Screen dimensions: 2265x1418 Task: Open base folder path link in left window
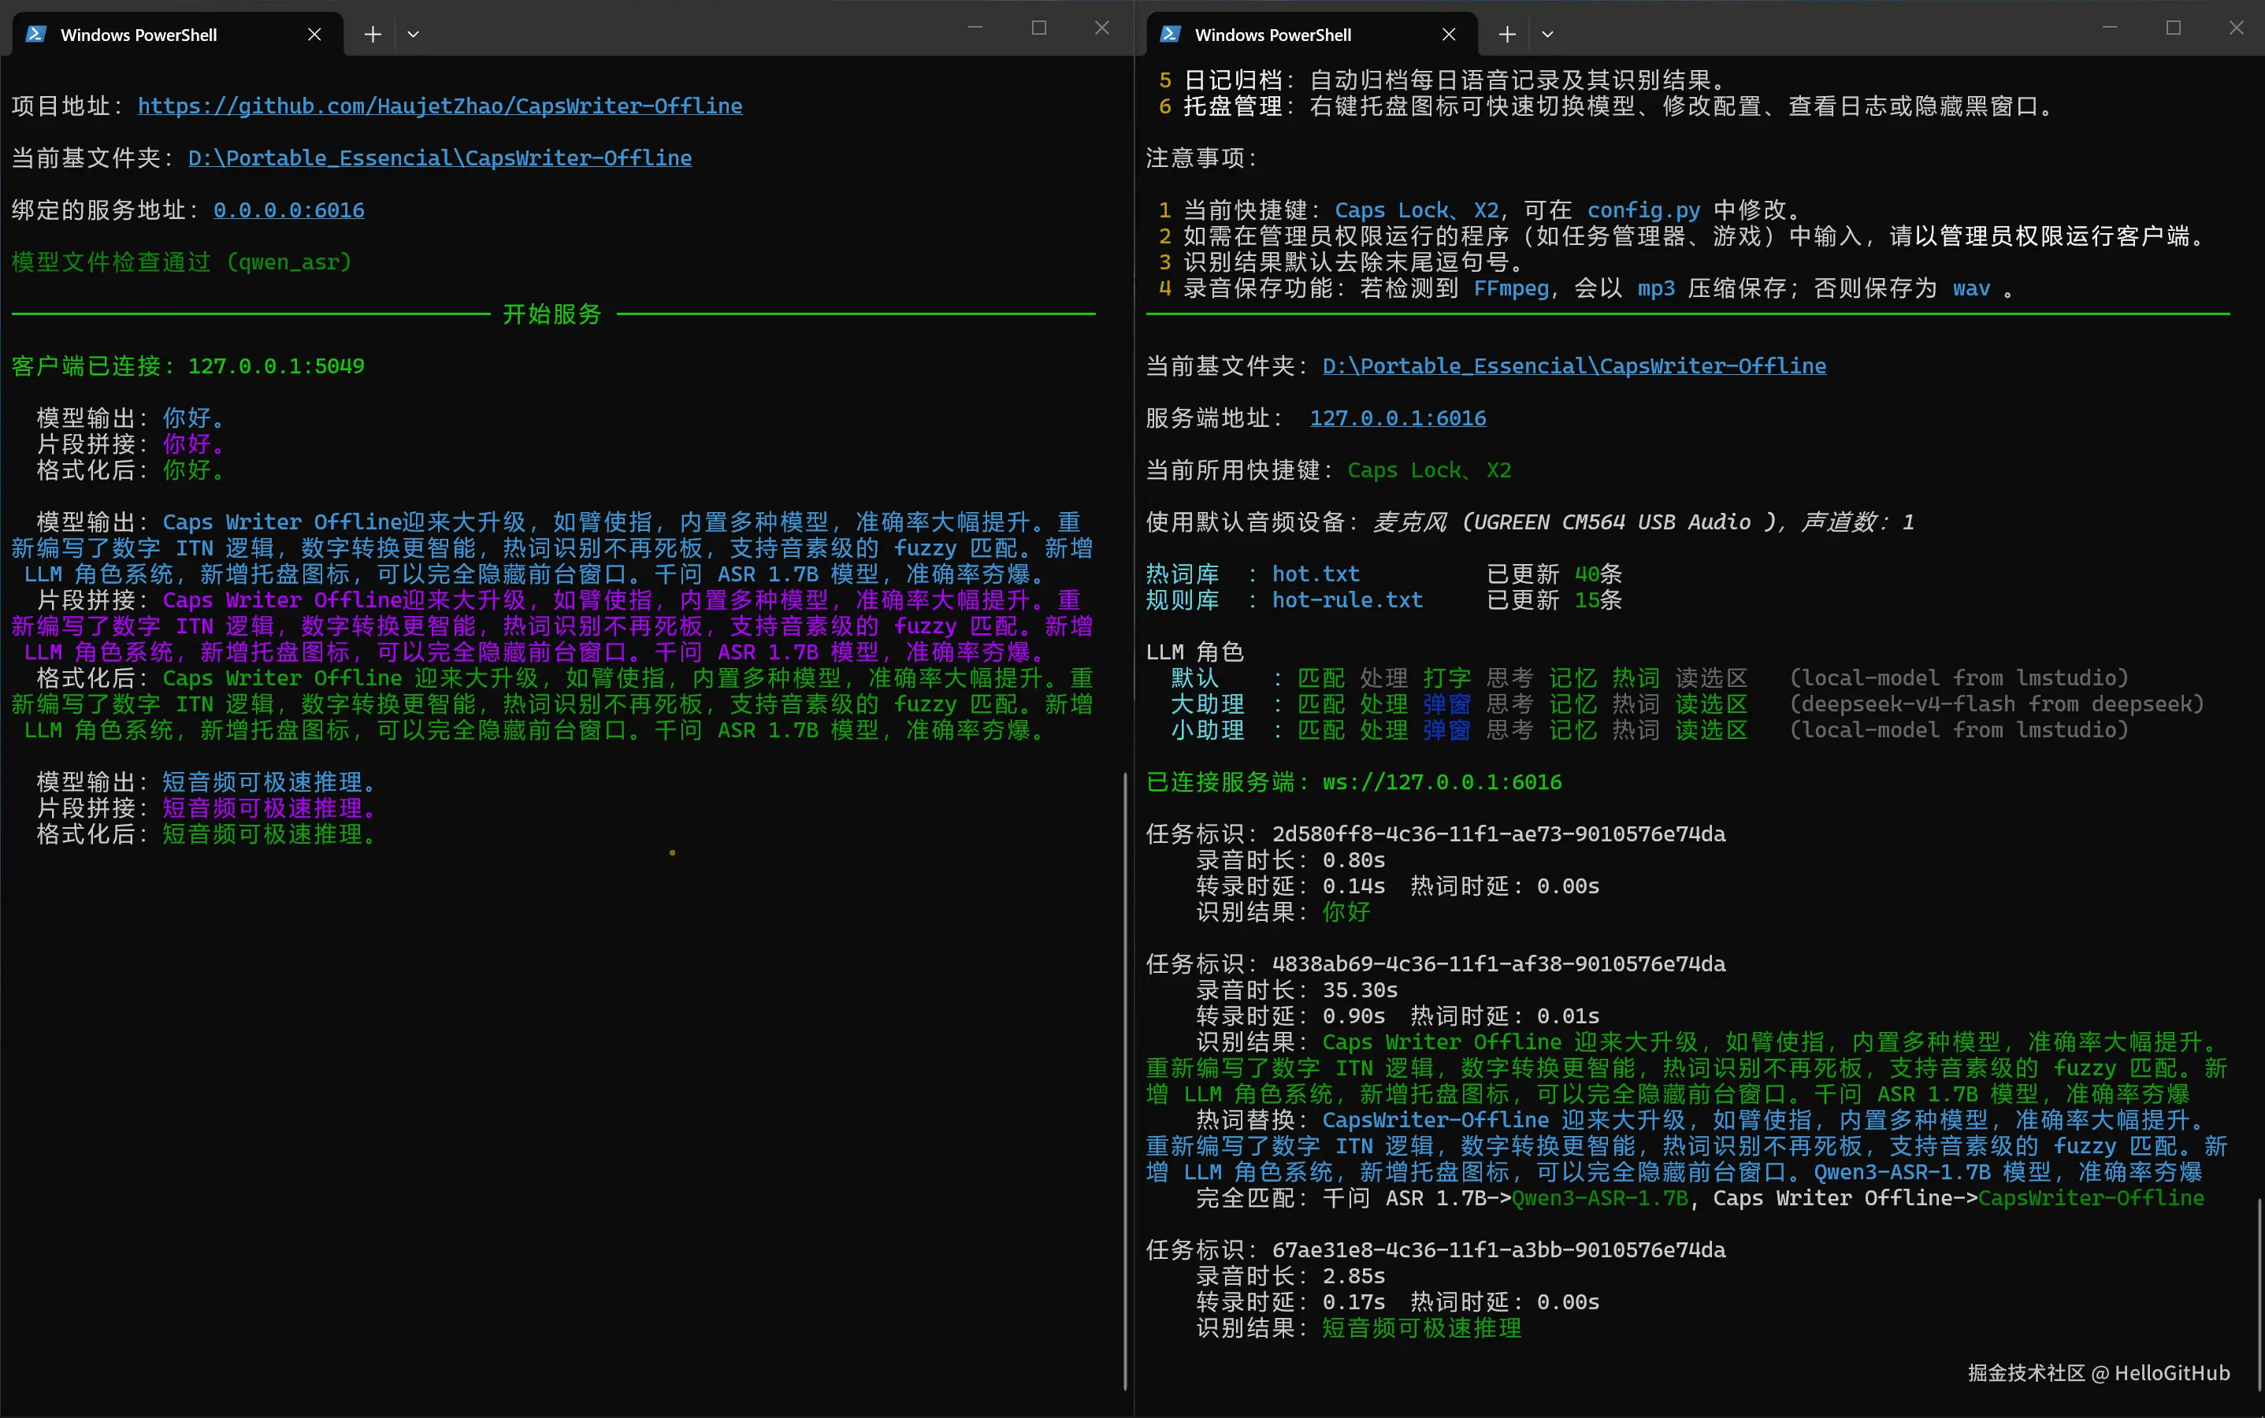[440, 158]
